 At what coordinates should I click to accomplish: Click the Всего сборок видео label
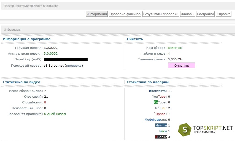coord(26,91)
